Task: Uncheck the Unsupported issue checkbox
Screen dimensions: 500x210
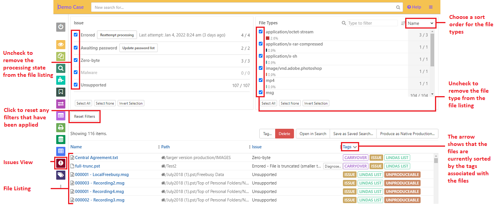Action: [x=76, y=85]
